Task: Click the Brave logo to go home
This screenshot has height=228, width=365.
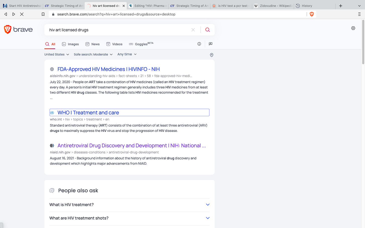Action: [18, 30]
